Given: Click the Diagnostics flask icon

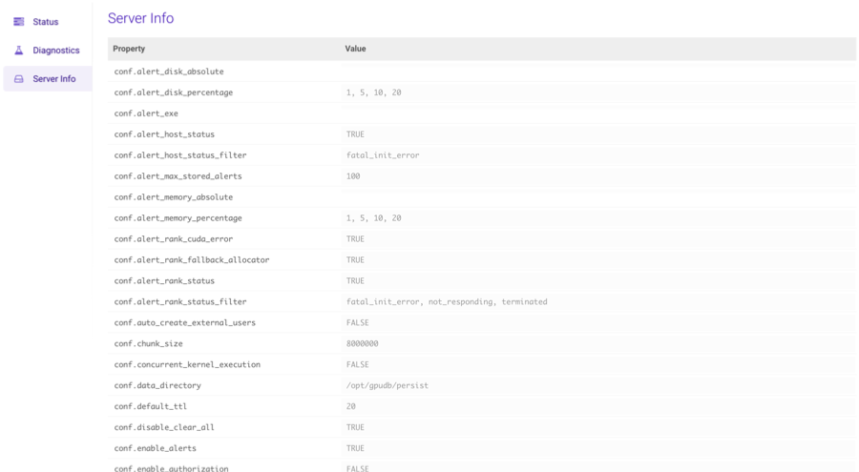Looking at the screenshot, I should tap(19, 51).
